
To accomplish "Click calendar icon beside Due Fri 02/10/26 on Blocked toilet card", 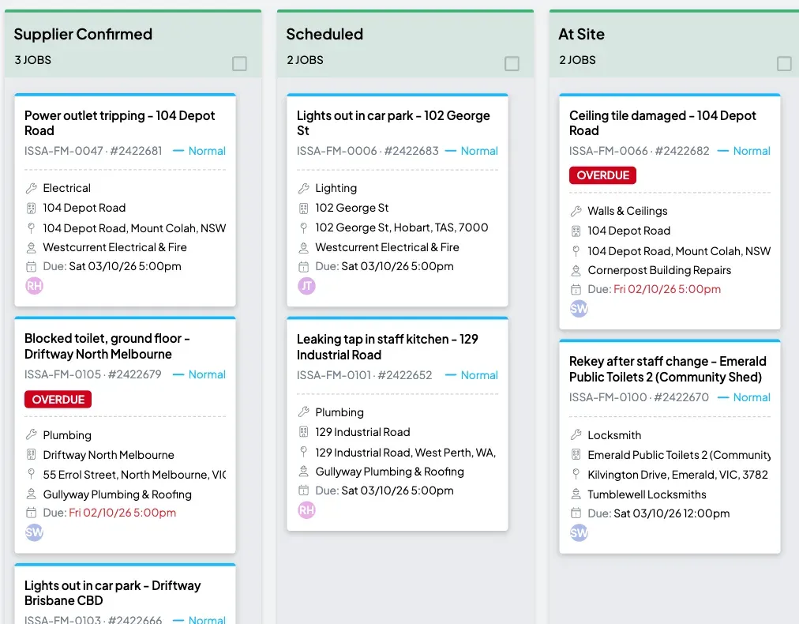I will [31, 513].
